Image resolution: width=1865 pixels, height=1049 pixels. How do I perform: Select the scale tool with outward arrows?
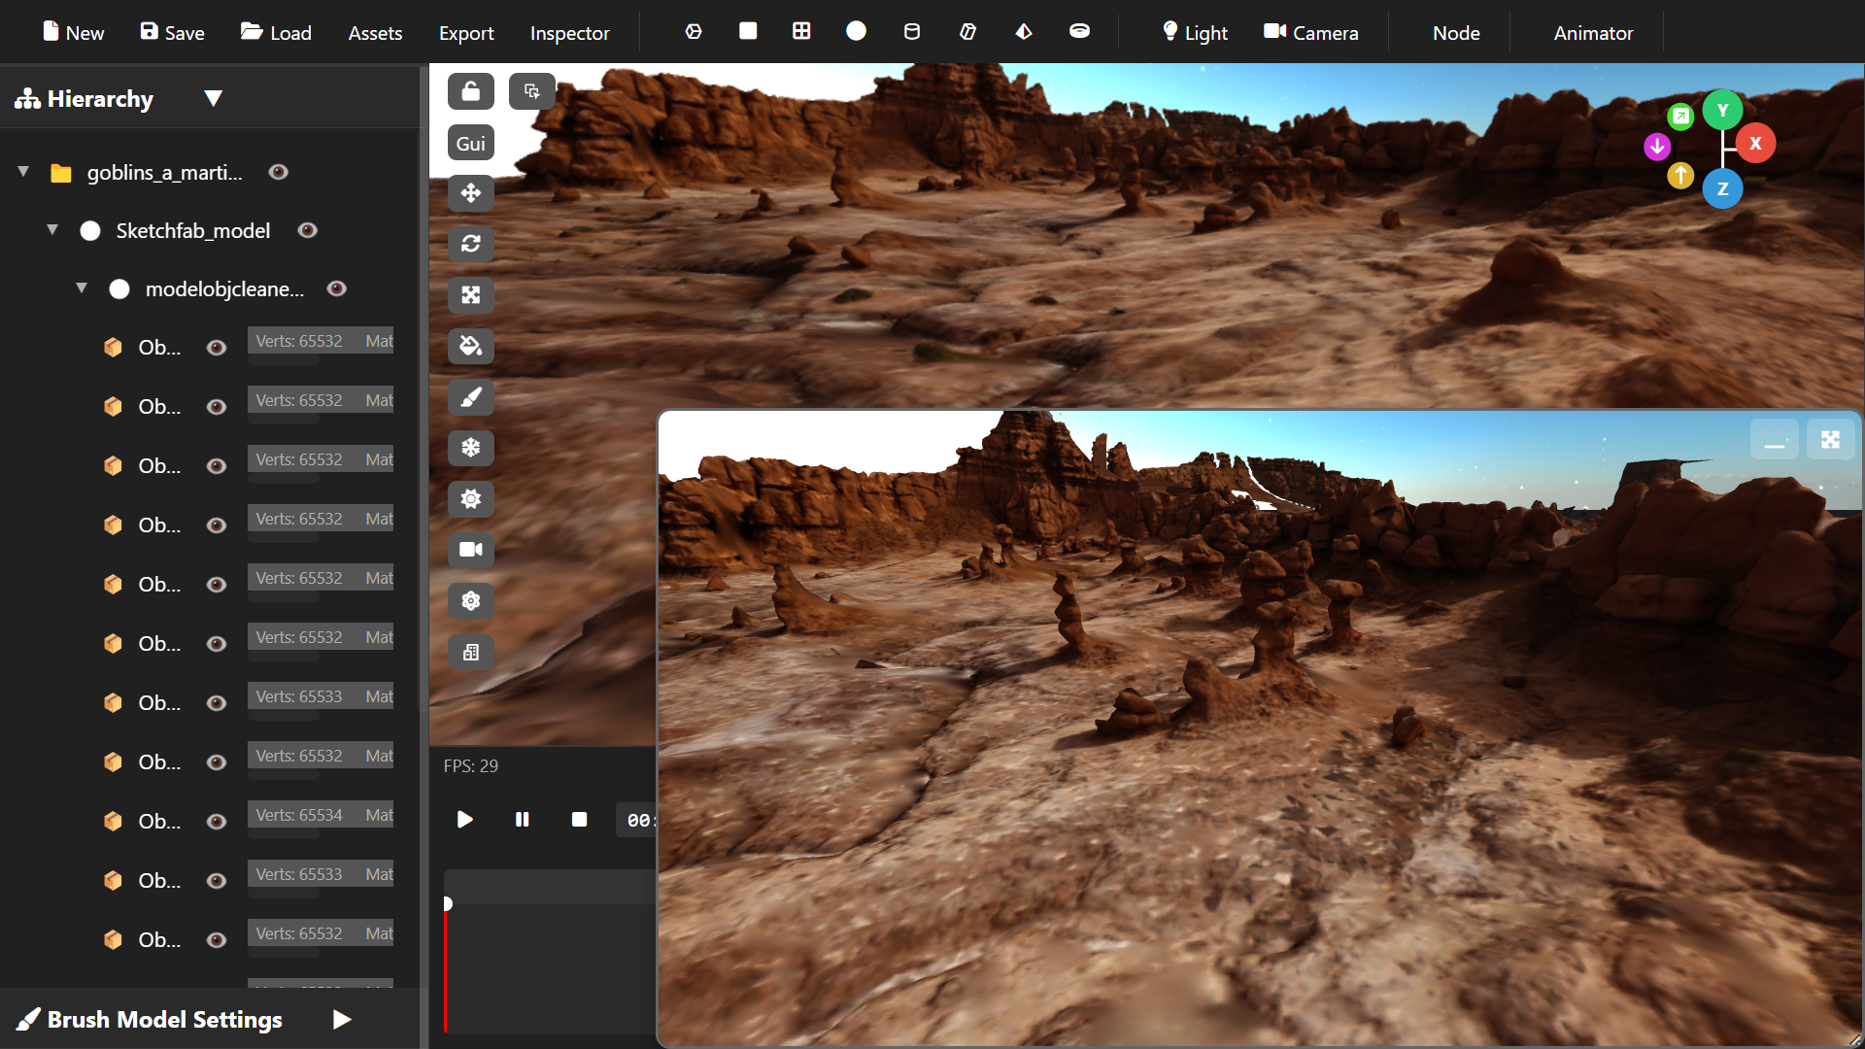click(x=471, y=295)
